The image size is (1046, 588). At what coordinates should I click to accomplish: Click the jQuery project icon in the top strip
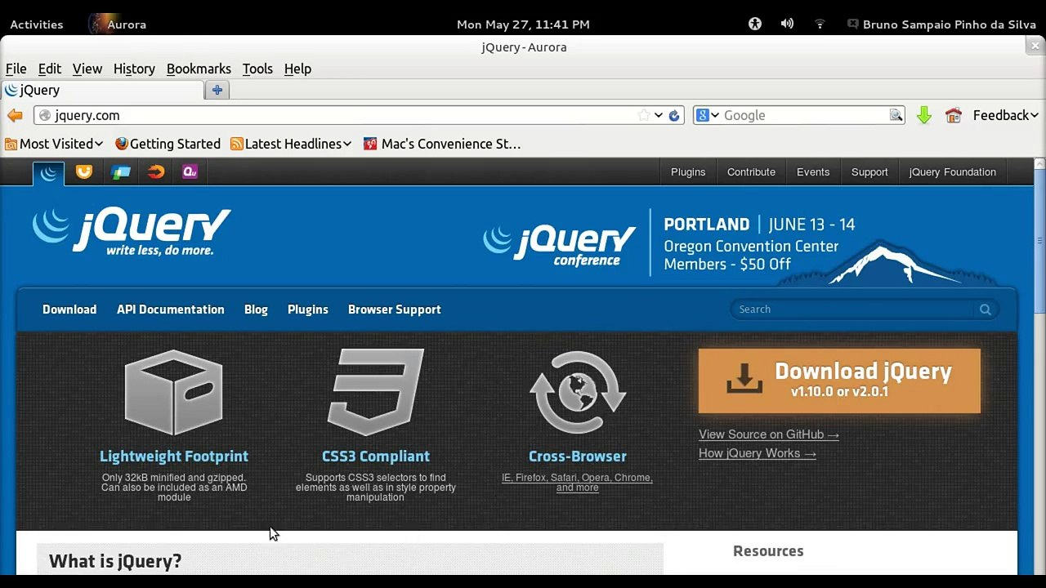tap(49, 172)
